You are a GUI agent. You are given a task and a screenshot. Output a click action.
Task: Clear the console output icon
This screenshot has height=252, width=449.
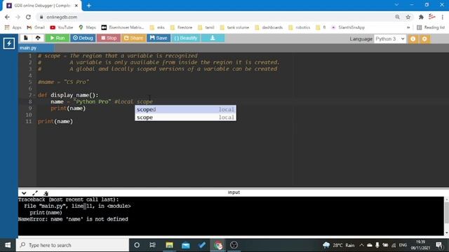(46, 193)
